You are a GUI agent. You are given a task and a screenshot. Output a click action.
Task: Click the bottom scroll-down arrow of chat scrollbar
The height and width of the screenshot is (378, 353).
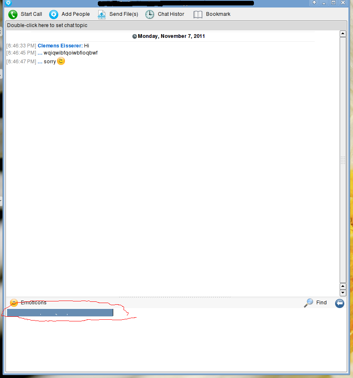point(343,293)
